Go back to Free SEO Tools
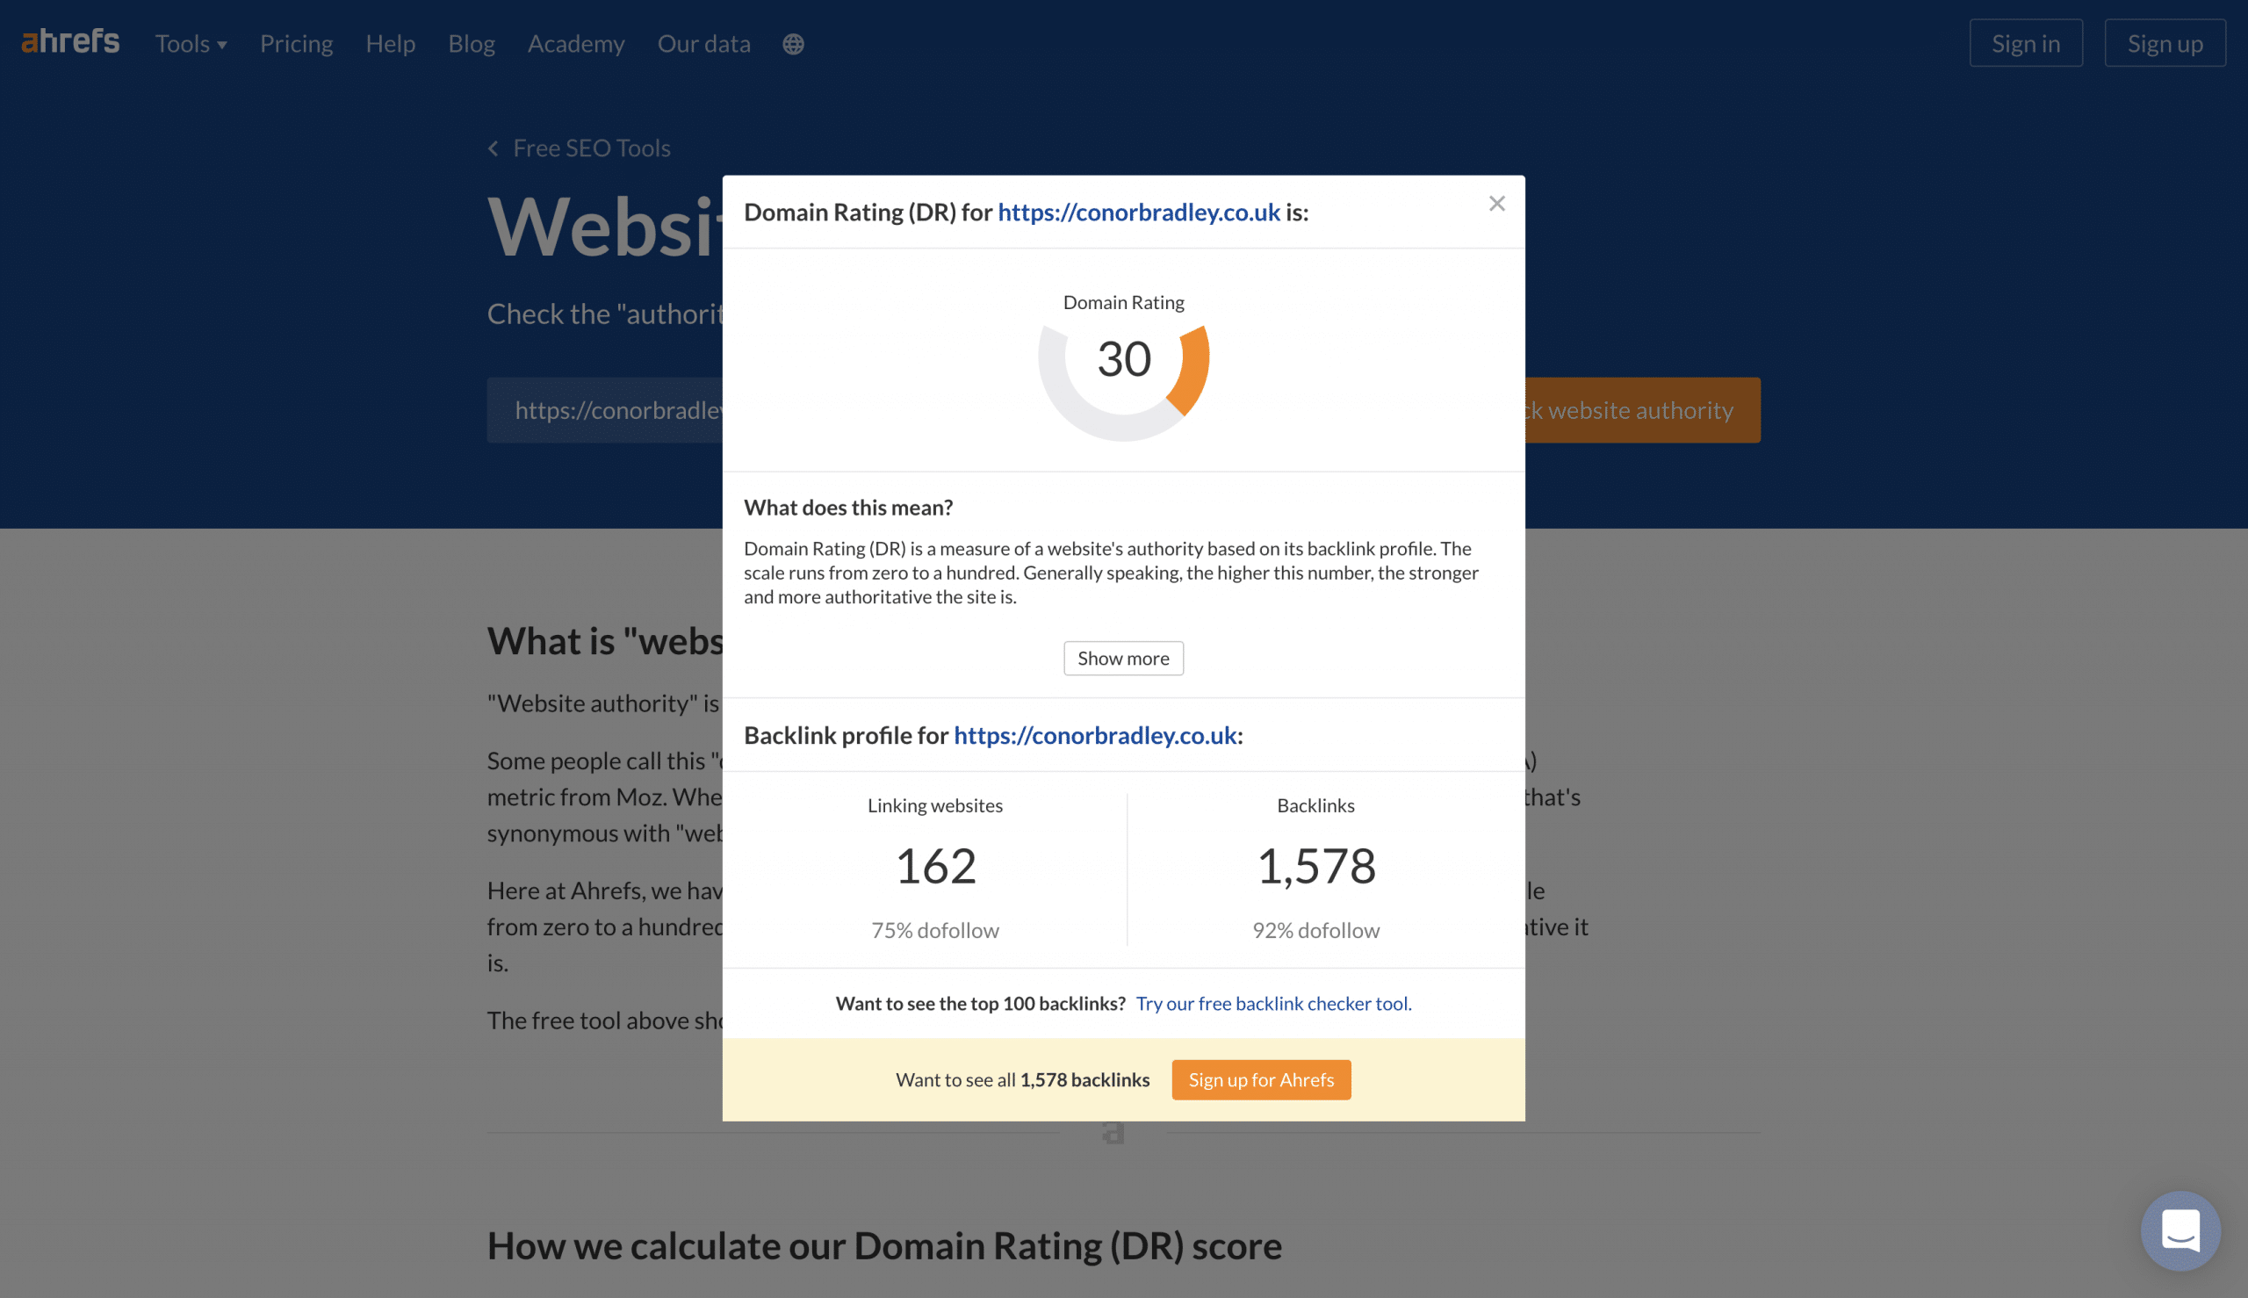Image resolution: width=2248 pixels, height=1298 pixels. coord(580,148)
